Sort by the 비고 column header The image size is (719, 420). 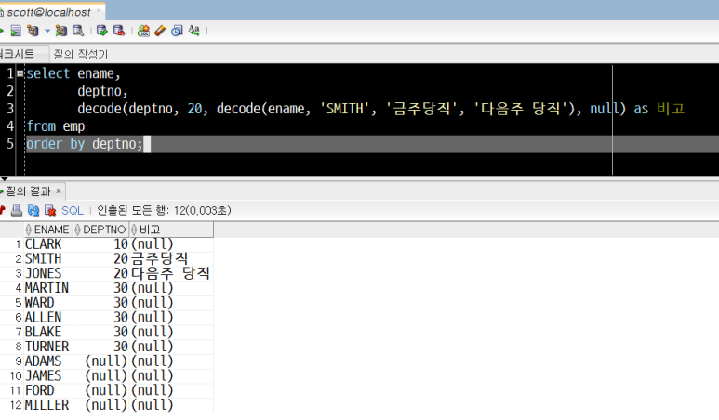click(171, 230)
